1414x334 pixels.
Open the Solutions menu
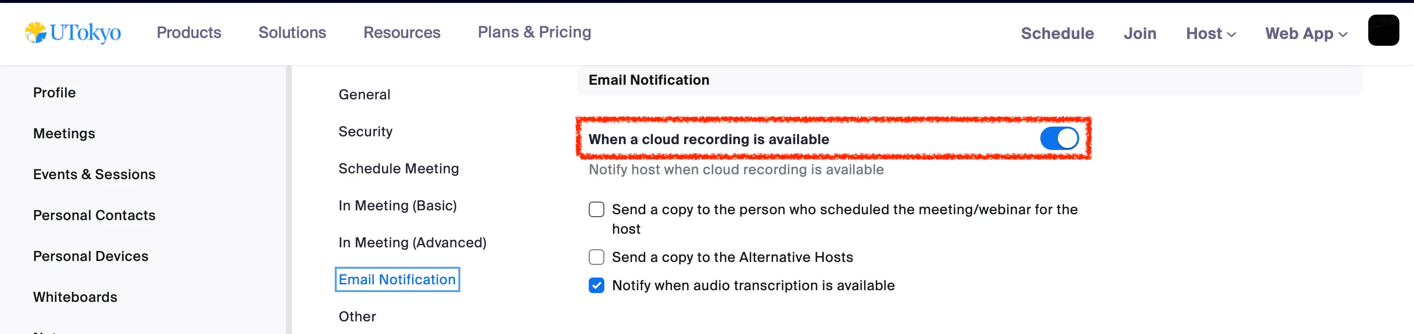292,33
